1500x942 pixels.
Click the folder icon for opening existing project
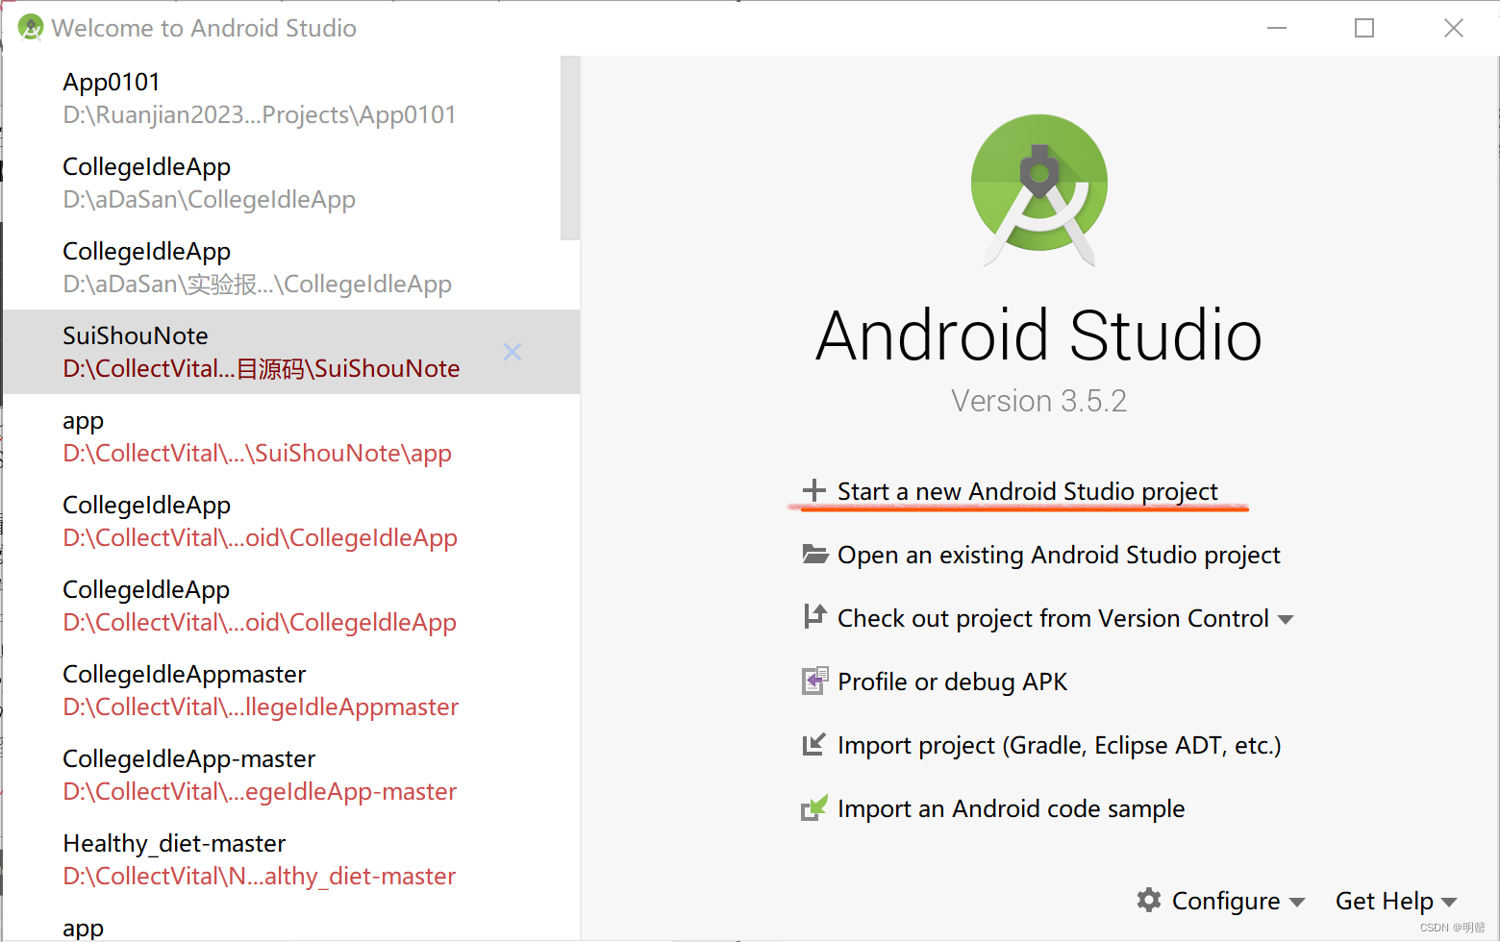815,554
